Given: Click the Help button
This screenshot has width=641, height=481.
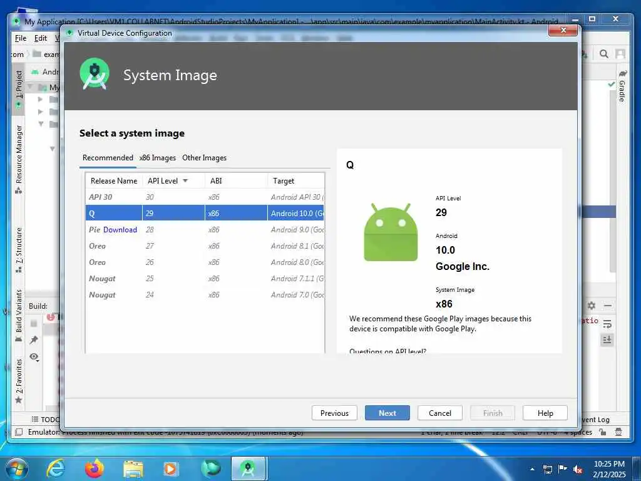Looking at the screenshot, I should point(545,413).
